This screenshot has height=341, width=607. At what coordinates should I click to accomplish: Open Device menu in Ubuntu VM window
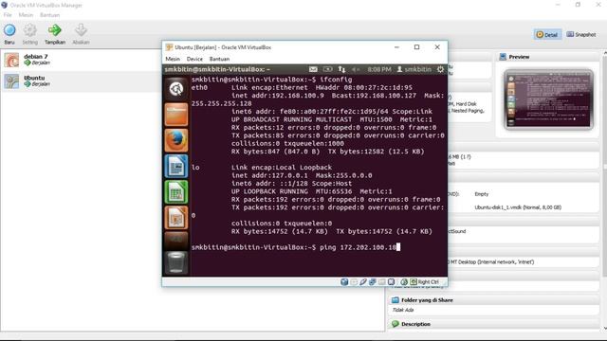(194, 59)
